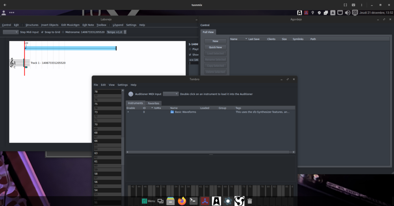Viewport: 394px width, 206px height.
Task: Switch to the Favorites tab in Tembro
Action: click(x=154, y=103)
